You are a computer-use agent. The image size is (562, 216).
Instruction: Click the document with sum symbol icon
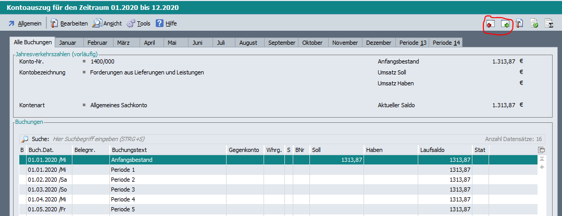tap(548, 24)
